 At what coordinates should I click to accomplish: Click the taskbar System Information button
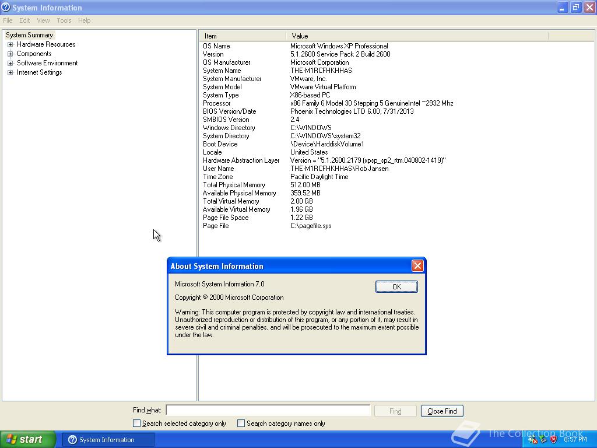coord(108,440)
